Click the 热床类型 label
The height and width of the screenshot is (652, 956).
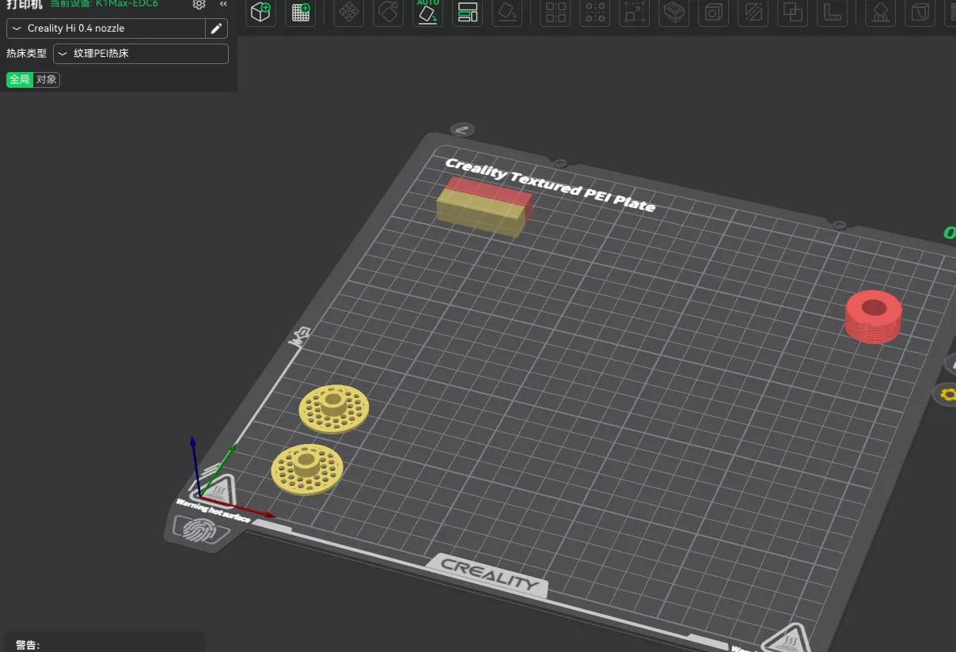[x=26, y=54]
